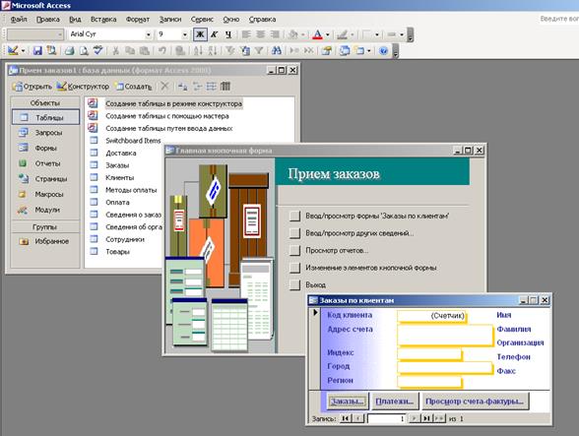Click the Help question mark icon
This screenshot has width=579, height=436.
tap(383, 50)
